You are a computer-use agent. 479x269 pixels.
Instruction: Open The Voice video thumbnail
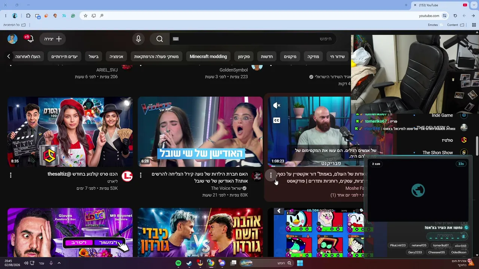pos(200,132)
